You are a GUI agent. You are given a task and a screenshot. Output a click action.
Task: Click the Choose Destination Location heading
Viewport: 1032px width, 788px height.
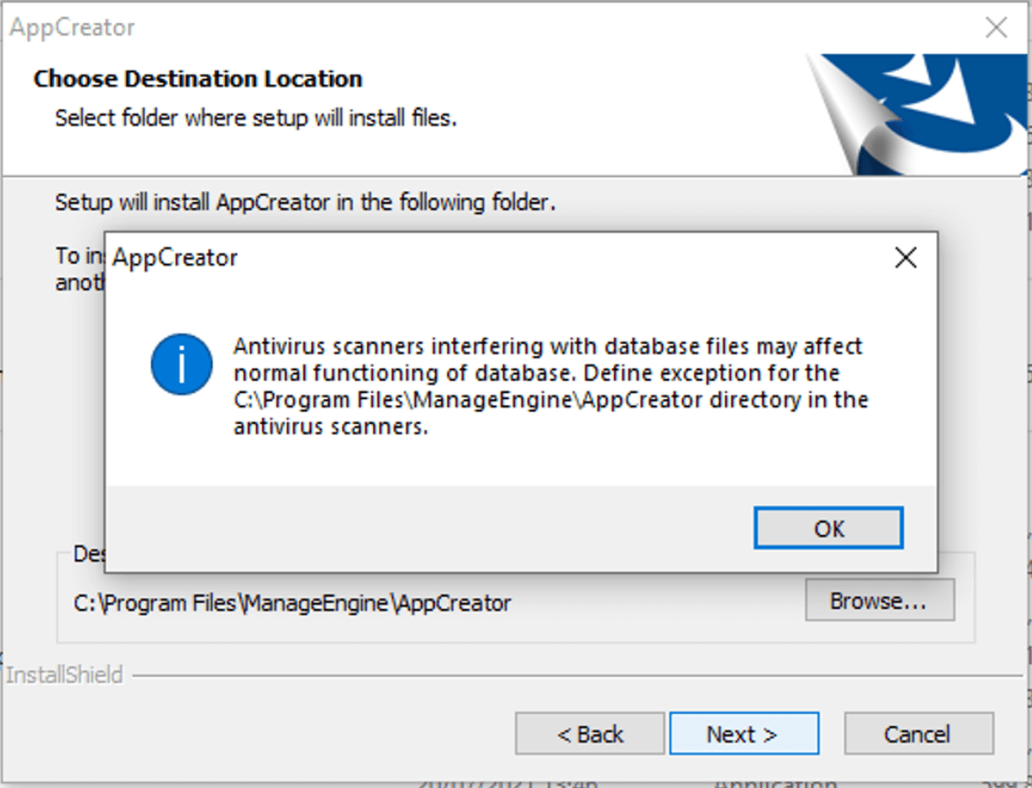(x=198, y=78)
